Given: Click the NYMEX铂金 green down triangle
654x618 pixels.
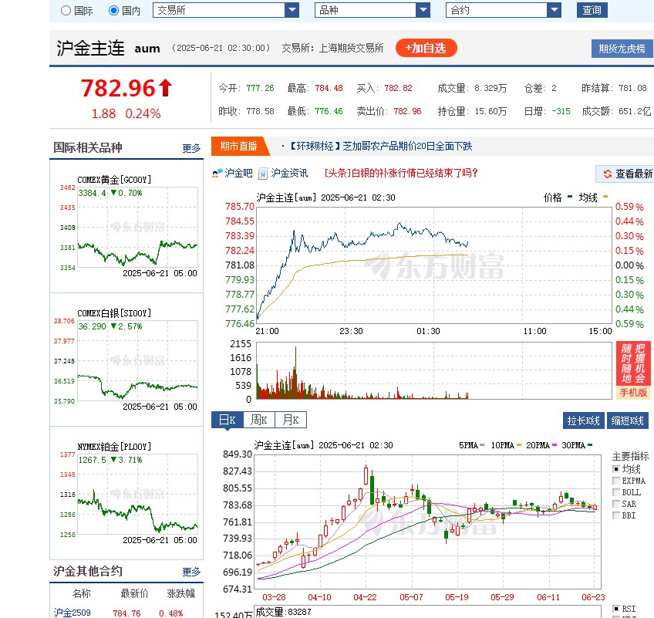Looking at the screenshot, I should (113, 459).
